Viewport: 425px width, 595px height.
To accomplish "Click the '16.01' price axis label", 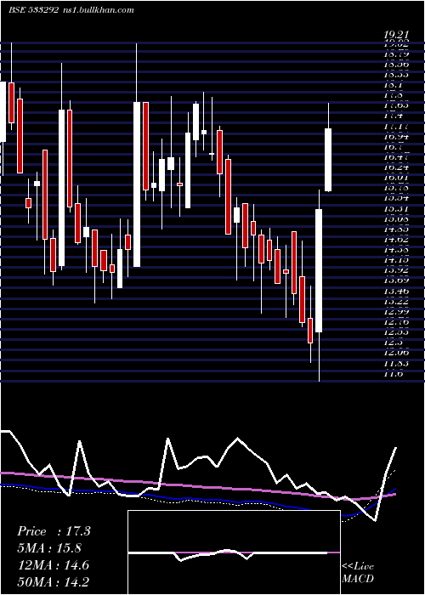I will click(396, 178).
